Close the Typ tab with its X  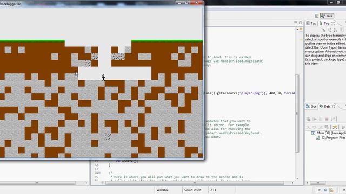[x=333, y=23]
